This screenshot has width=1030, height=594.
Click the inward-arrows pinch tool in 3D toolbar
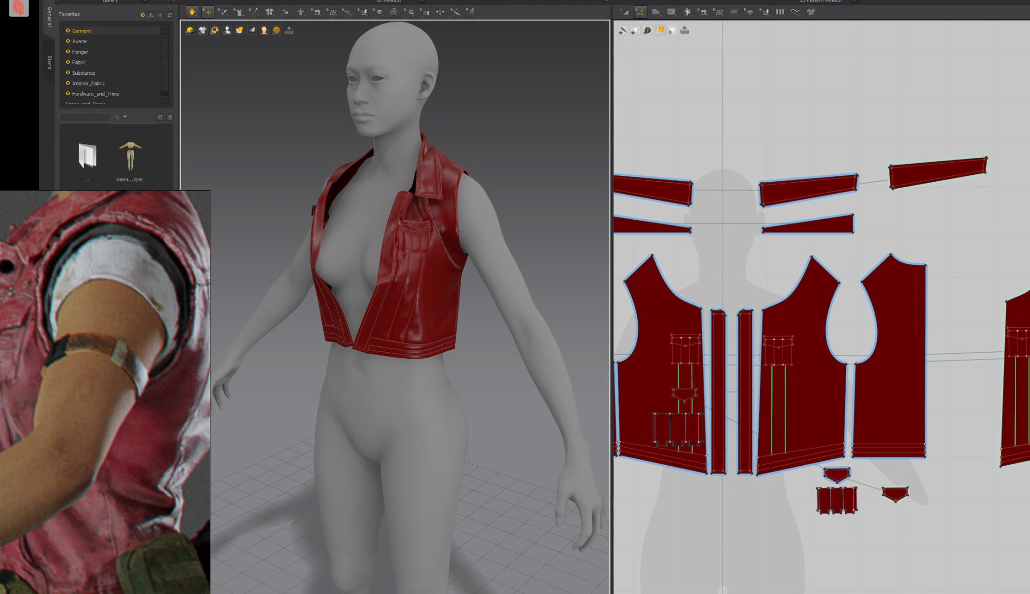click(440, 12)
